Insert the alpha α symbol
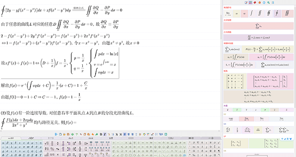 click(x=3, y=143)
